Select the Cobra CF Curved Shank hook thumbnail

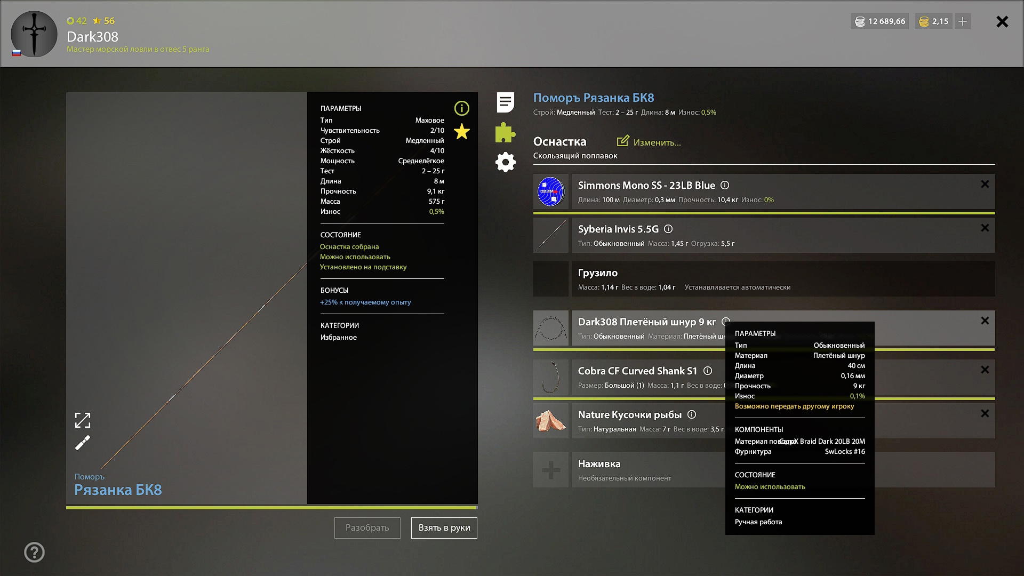551,377
